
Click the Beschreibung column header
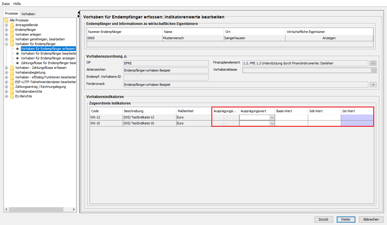pyautogui.click(x=149, y=111)
